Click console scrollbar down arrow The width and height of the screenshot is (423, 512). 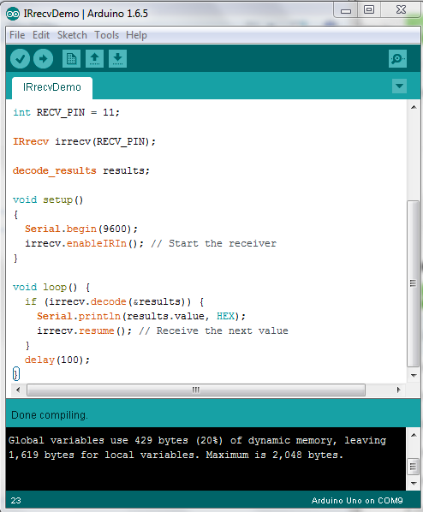(414, 483)
